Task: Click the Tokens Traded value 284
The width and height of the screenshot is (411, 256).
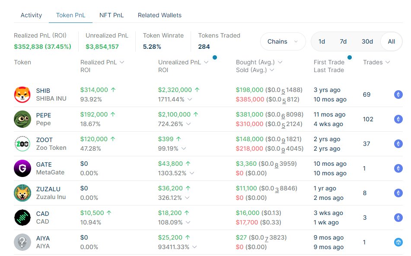Action: [204, 47]
